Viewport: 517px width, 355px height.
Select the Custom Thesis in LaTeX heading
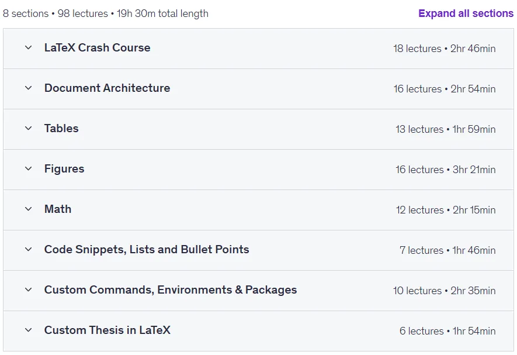107,330
